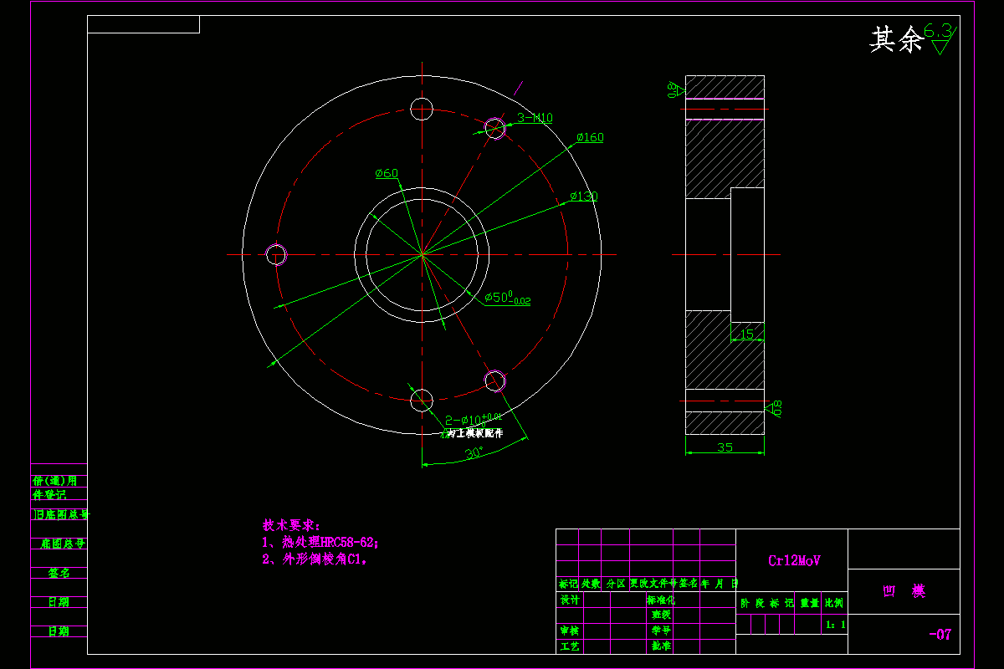
Task: Click the -07 drawing number
Action: click(940, 635)
